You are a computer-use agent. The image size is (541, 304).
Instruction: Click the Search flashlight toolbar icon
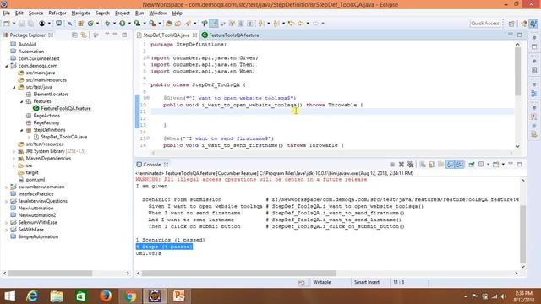[x=188, y=24]
